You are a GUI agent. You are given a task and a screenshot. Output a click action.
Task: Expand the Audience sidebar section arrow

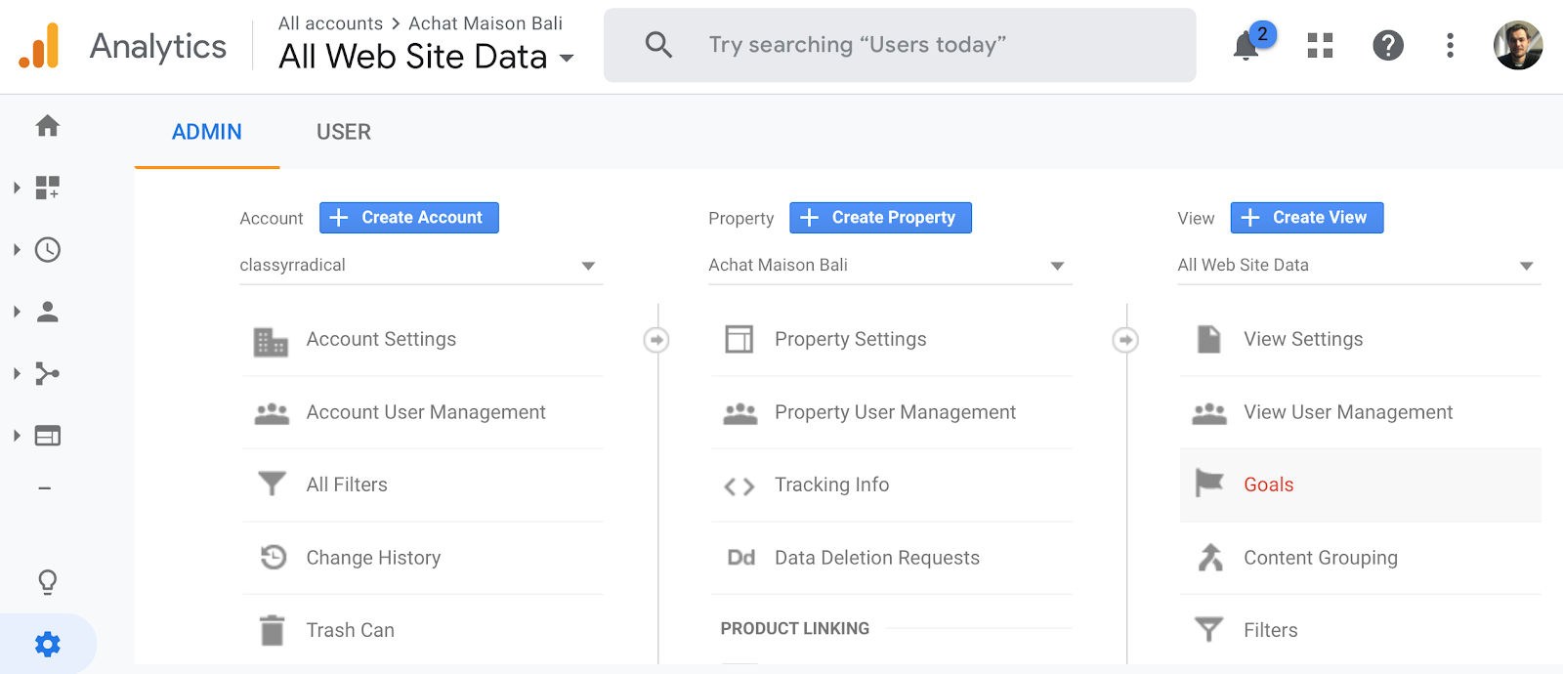pos(17,312)
